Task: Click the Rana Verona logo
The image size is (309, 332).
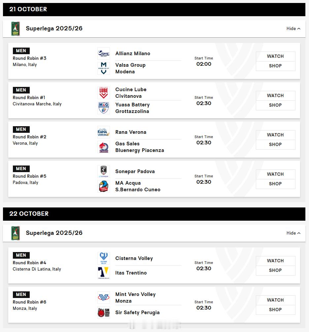Action: tap(103, 132)
